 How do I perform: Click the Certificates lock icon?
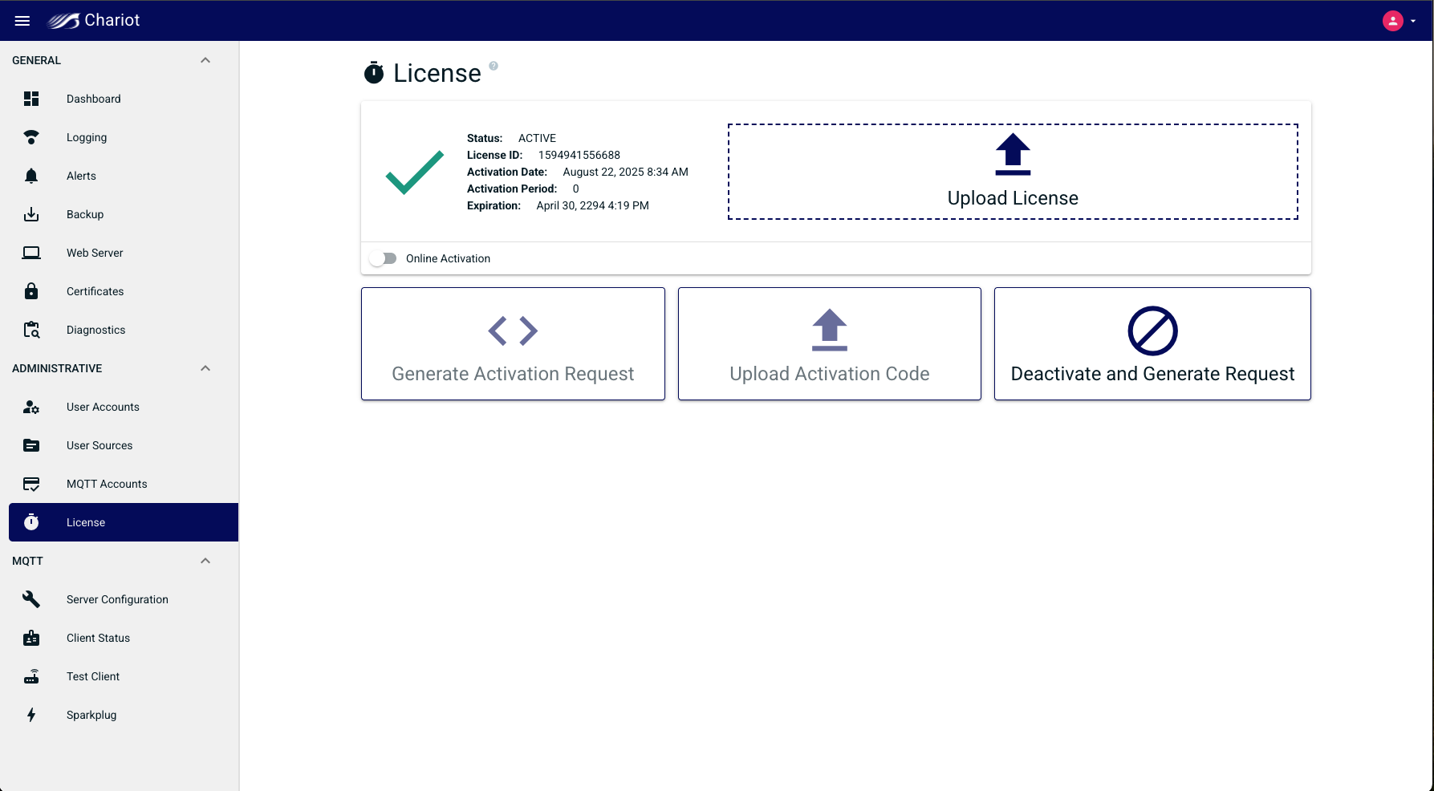click(31, 291)
